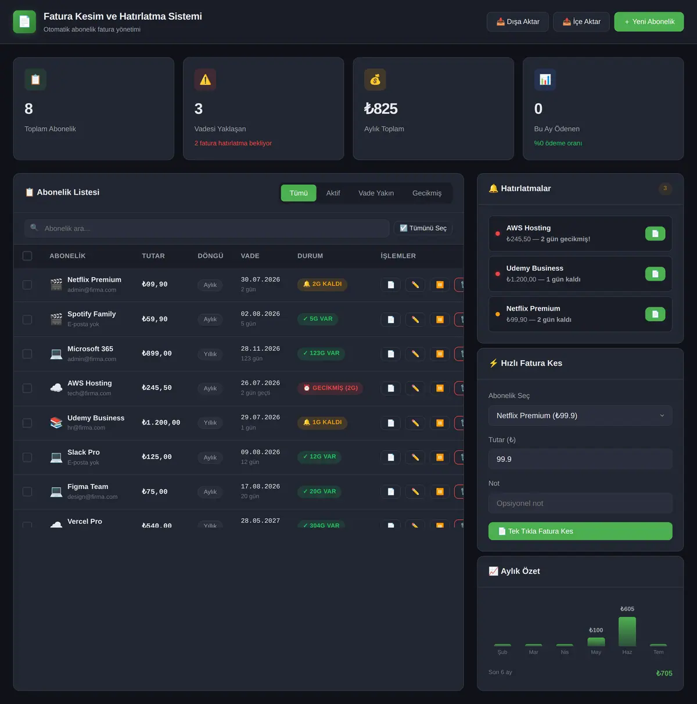Click the Yeni Abonelik button

(649, 21)
